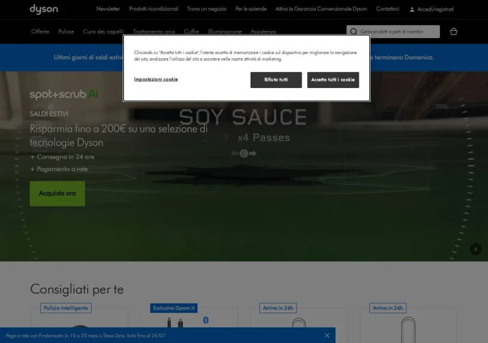Viewport: 488px width, 343px height.
Task: Pause the hero video
Action: [476, 250]
